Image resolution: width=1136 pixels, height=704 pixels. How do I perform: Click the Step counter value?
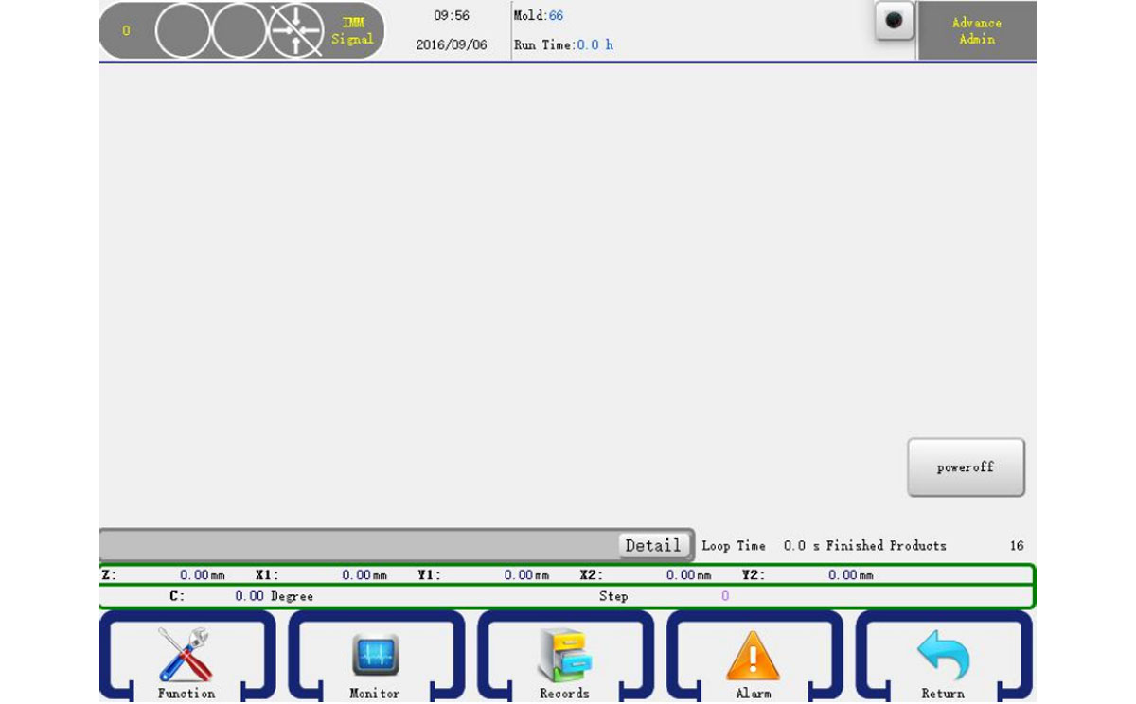[725, 597]
